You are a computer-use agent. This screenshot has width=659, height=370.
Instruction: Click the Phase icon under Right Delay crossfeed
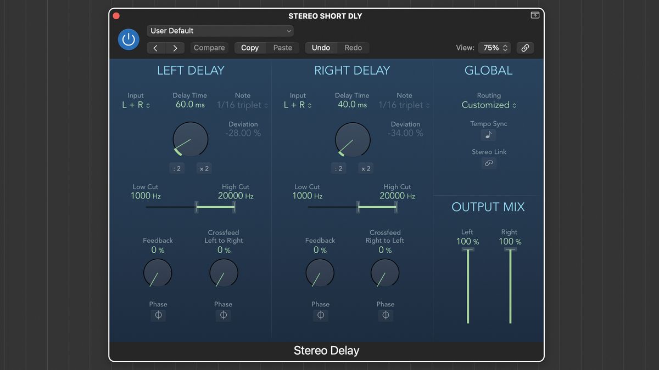pos(385,315)
